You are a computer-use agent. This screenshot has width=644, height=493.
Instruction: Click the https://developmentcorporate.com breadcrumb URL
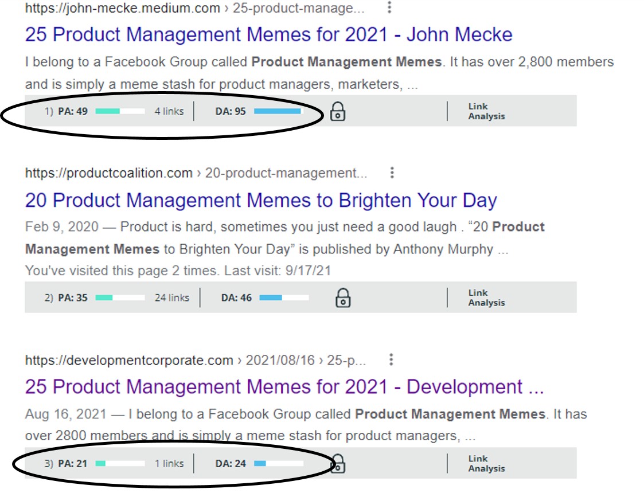(x=129, y=361)
